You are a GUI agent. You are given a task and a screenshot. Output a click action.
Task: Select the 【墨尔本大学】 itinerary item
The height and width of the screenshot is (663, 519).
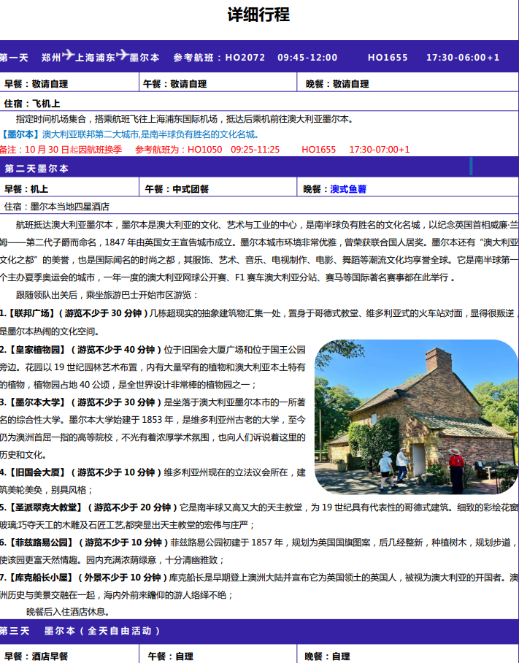[36, 402]
